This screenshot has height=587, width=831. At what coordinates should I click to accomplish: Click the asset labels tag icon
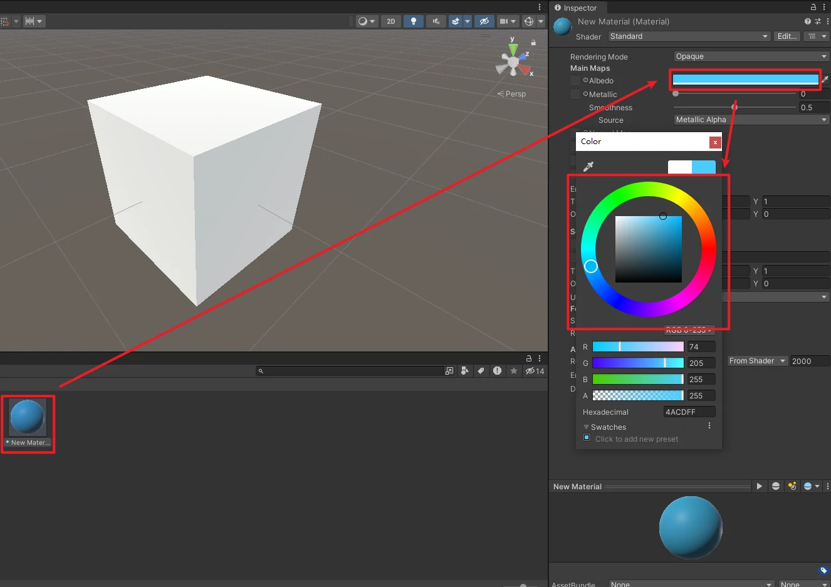click(x=823, y=570)
